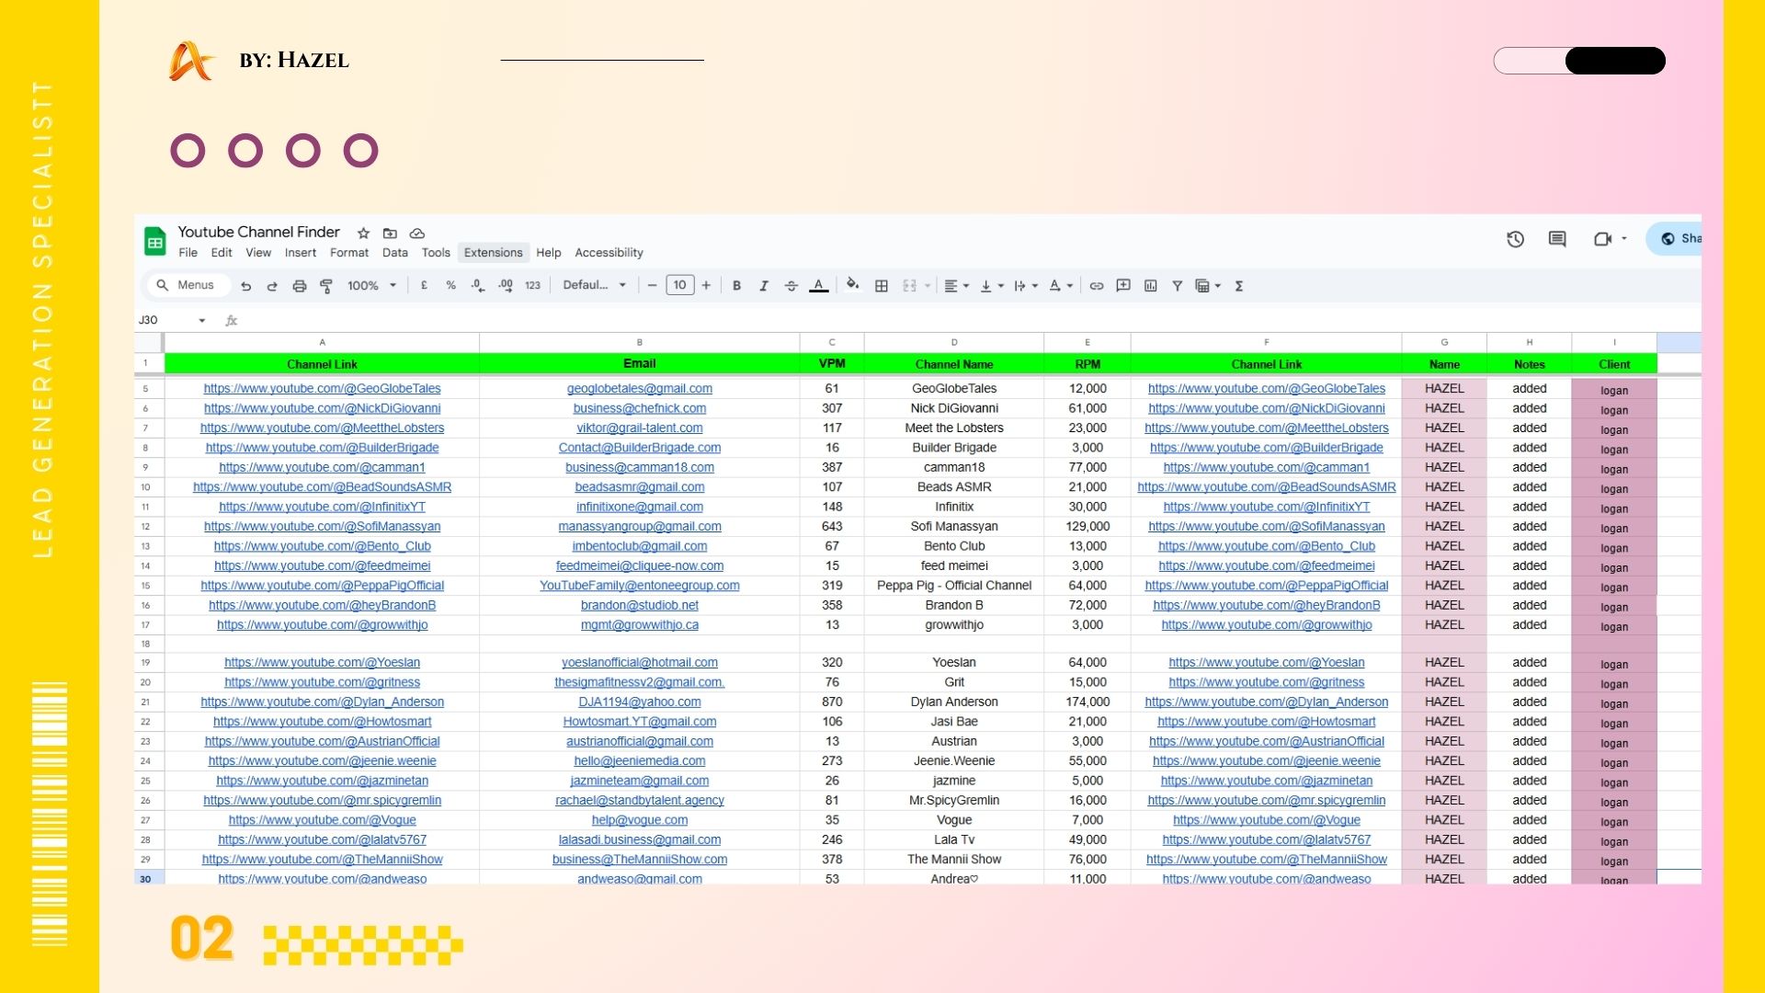The height and width of the screenshot is (993, 1765).
Task: Click the borders icon
Action: coord(881,286)
